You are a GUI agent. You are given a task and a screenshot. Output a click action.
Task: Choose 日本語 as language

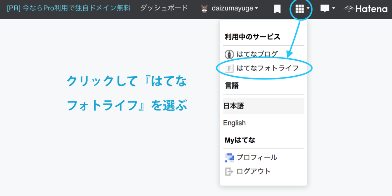[x=264, y=106]
